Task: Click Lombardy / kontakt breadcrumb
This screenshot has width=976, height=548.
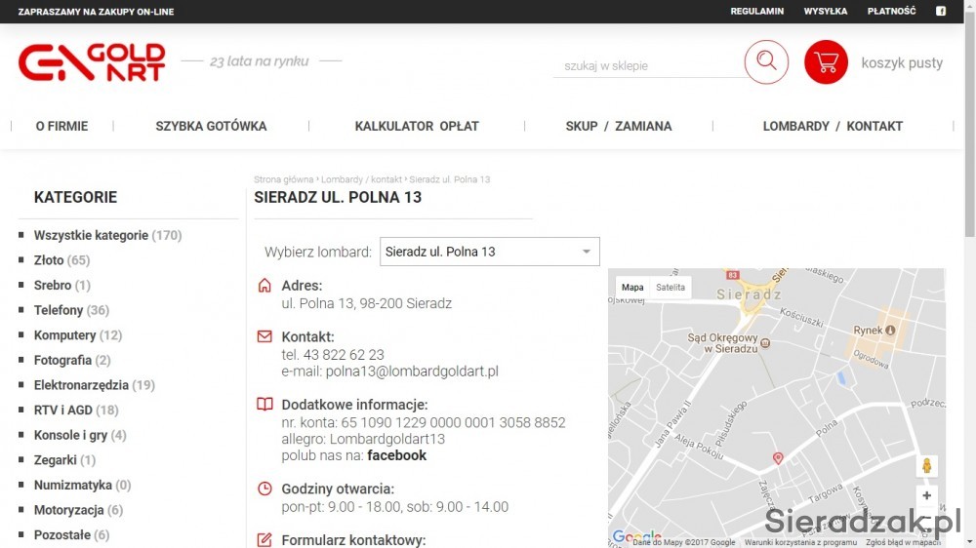Action: (361, 179)
